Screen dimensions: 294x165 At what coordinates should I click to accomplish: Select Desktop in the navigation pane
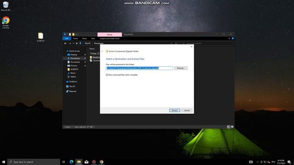pyautogui.click(x=73, y=55)
